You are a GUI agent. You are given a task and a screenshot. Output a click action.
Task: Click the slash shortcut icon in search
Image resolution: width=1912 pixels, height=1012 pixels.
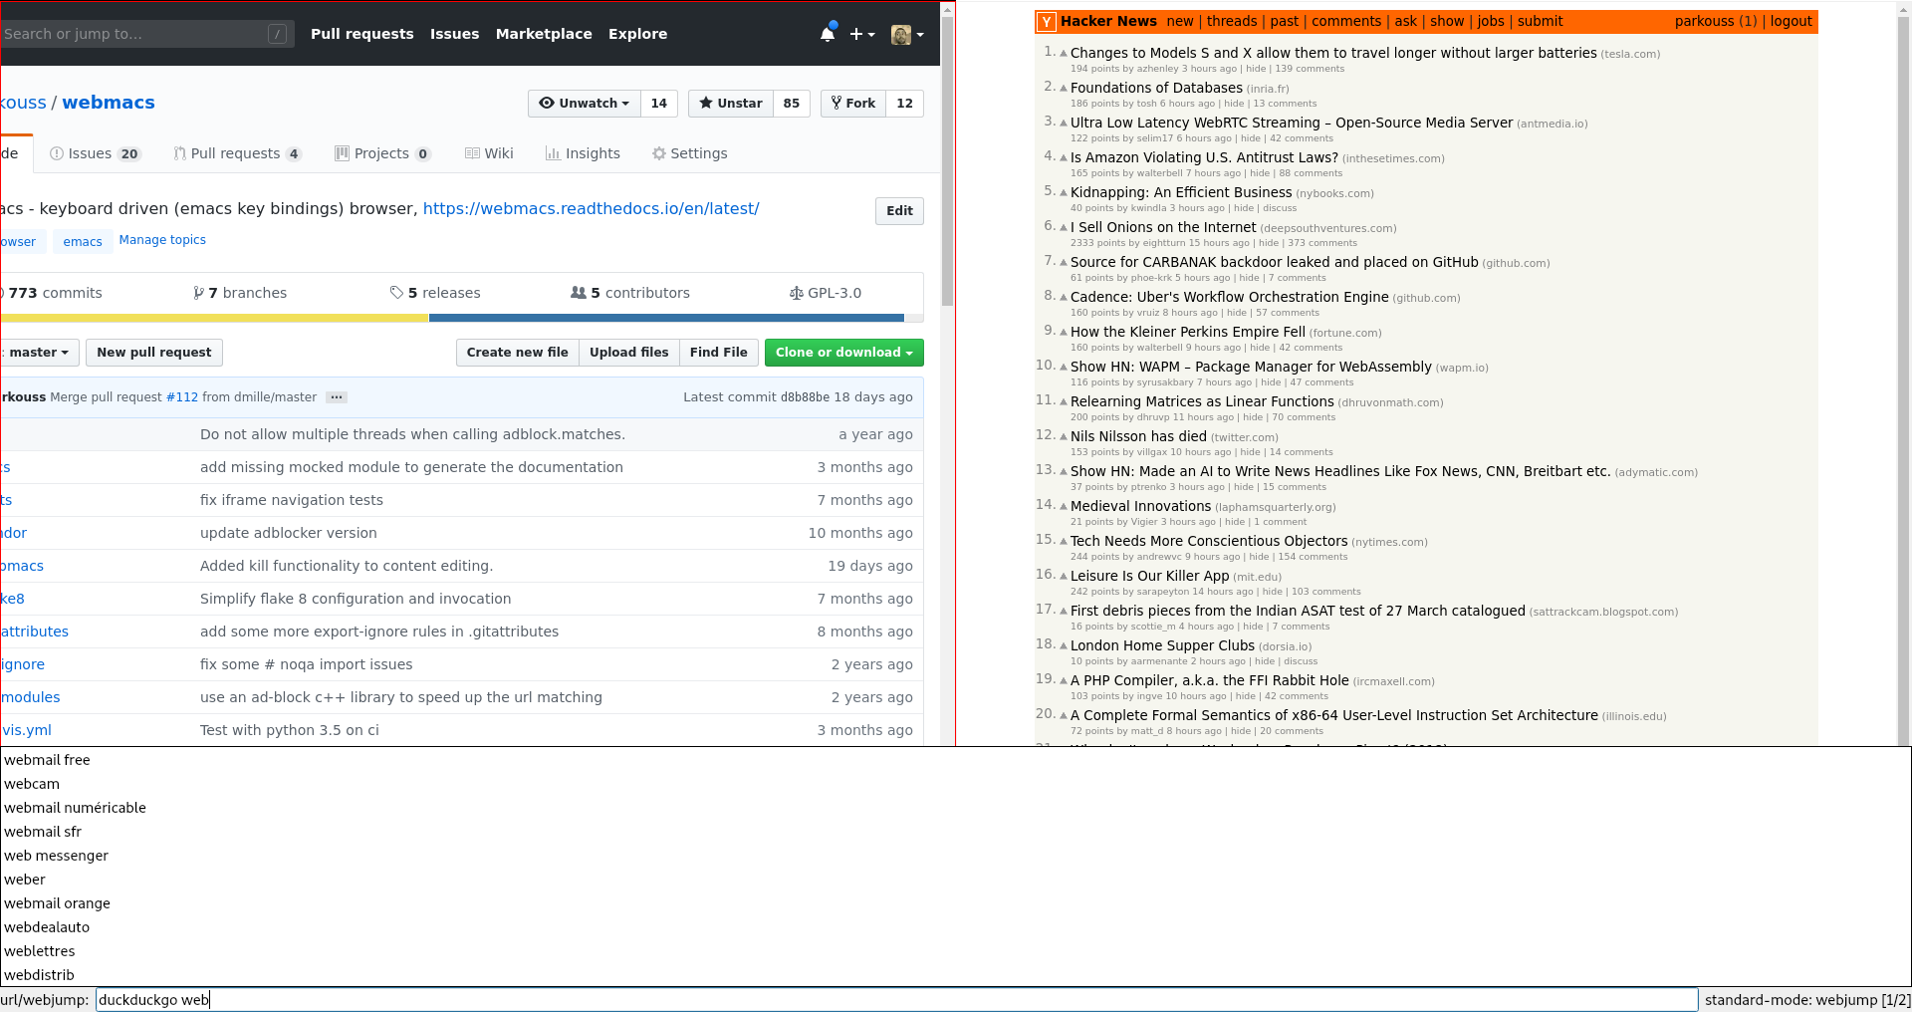click(277, 34)
